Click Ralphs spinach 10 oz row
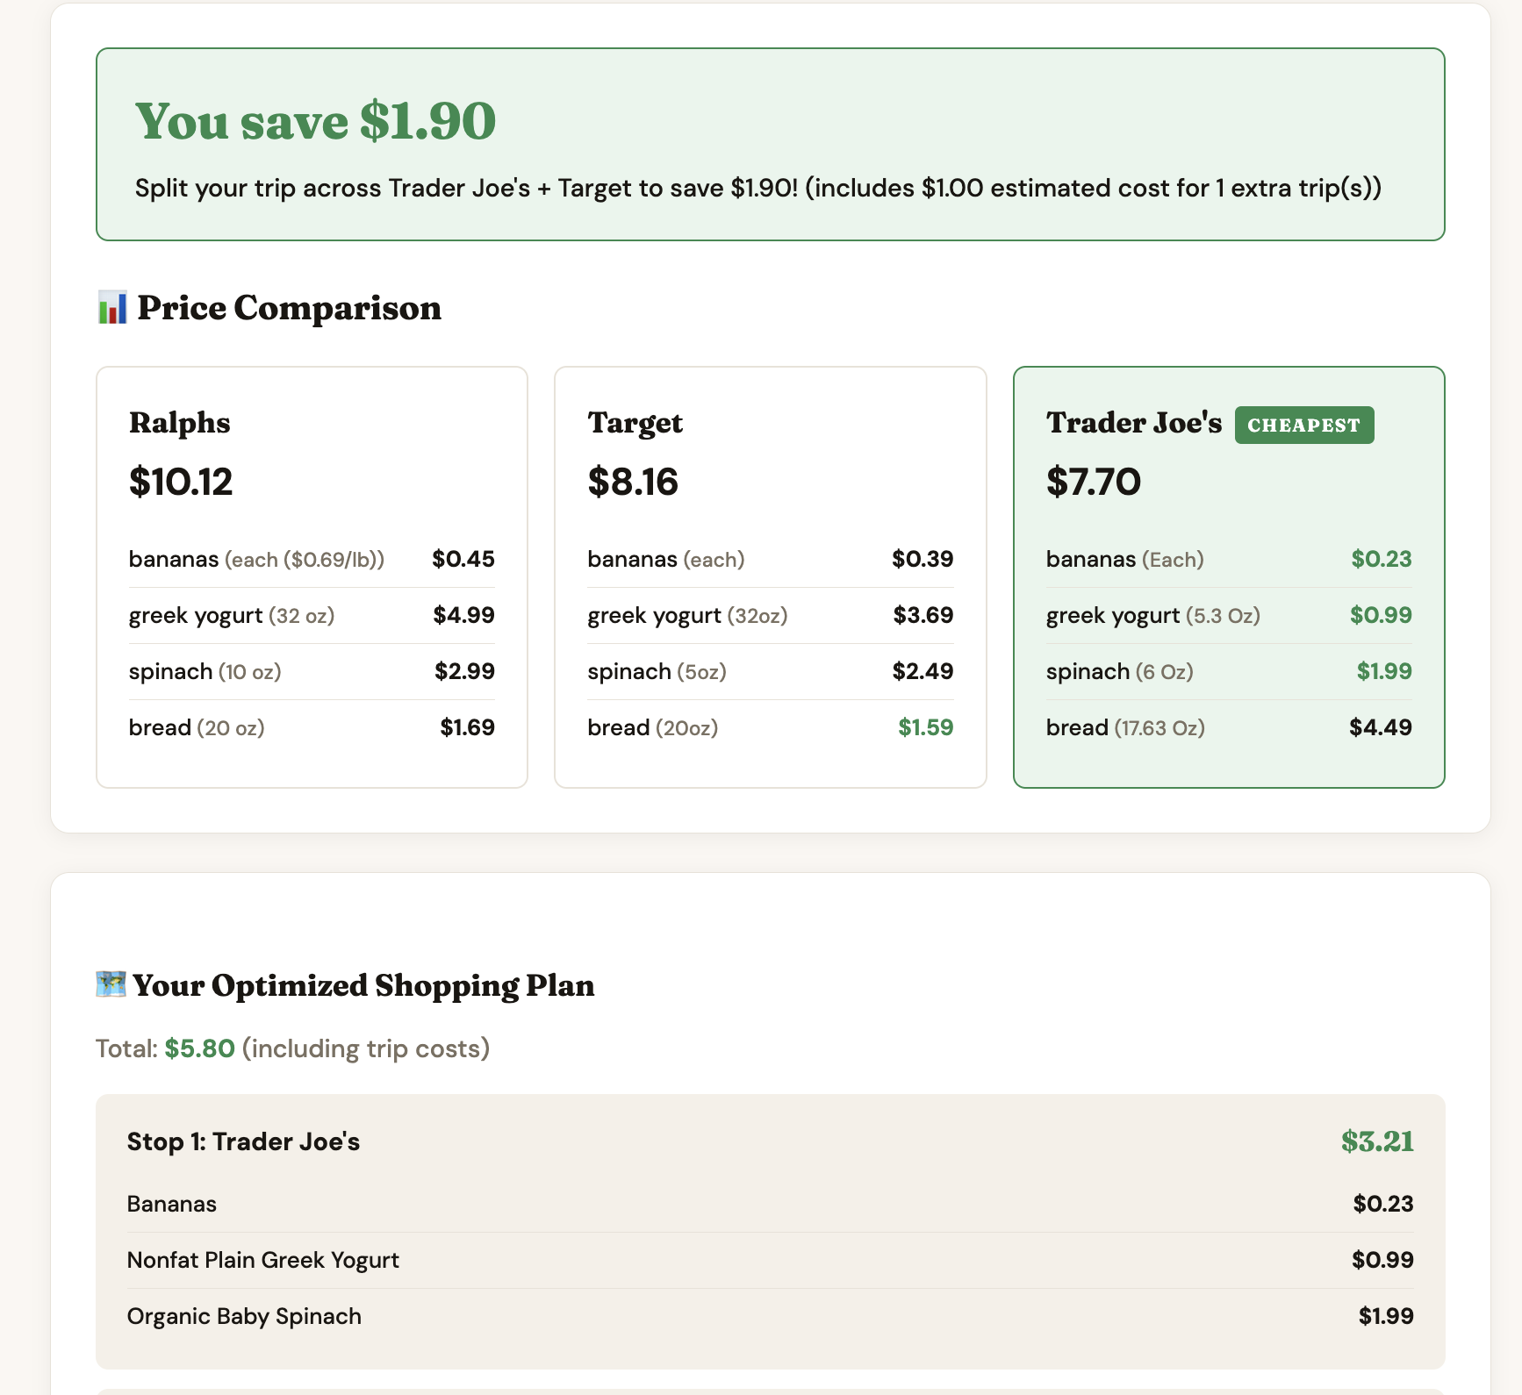The height and width of the screenshot is (1395, 1522). click(311, 671)
